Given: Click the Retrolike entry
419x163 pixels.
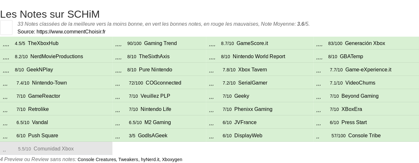Looking at the screenshot, I should pos(38,109).
